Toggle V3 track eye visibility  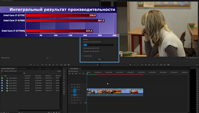pyautogui.click(x=80, y=85)
